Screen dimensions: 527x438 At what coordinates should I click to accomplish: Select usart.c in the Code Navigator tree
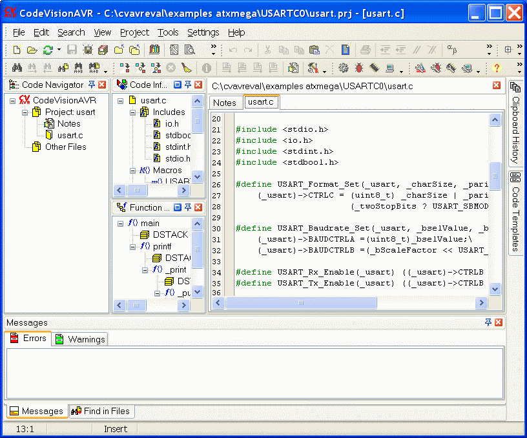pyautogui.click(x=70, y=135)
